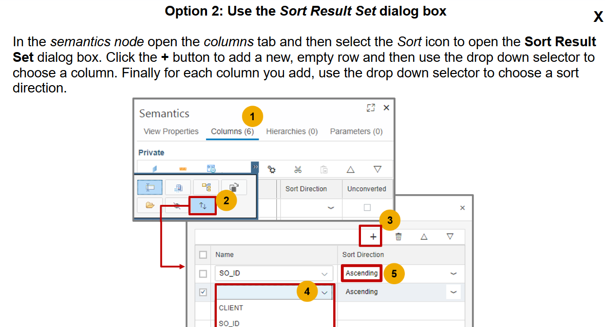Click the expand panel icon beside Semantics
This screenshot has height=327, width=605.
371,108
